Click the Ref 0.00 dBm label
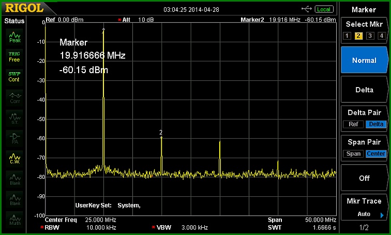The width and height of the screenshot is (391, 235). (65, 20)
